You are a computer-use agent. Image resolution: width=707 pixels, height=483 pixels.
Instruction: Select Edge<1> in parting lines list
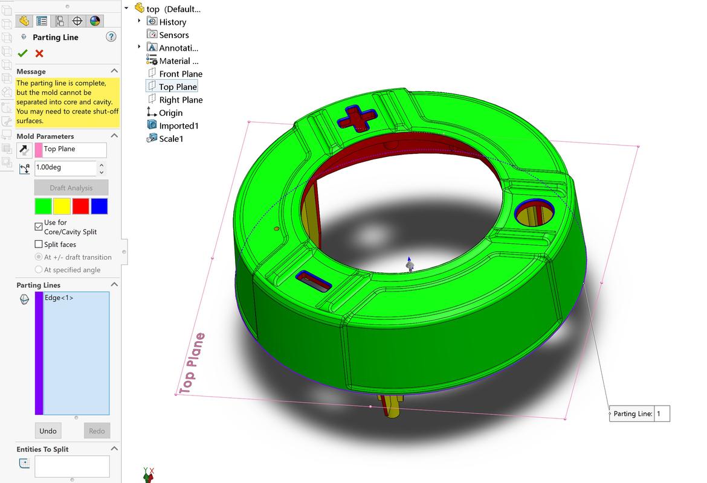59,298
